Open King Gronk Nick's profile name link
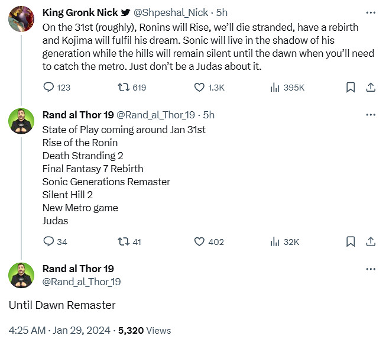Image resolution: width=386 pixels, height=342 pixels. point(80,12)
